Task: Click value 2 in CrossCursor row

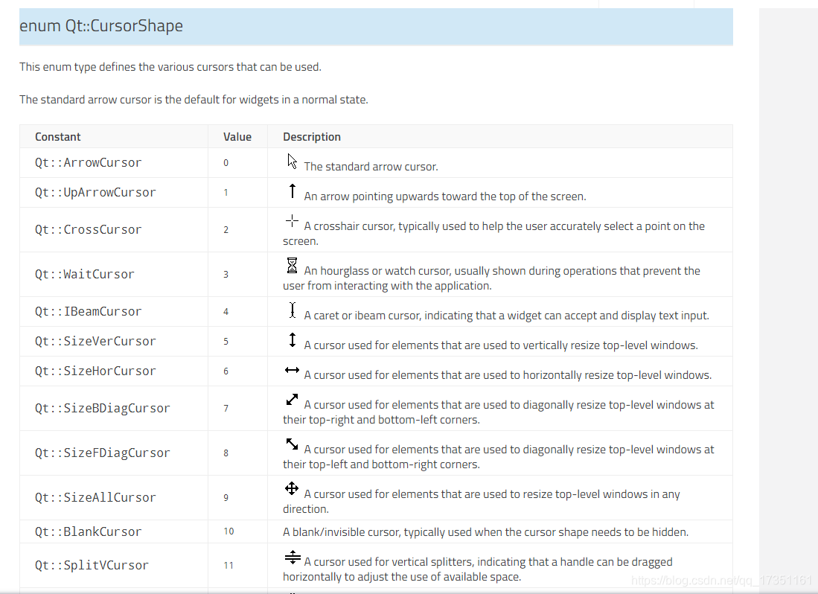Action: pyautogui.click(x=226, y=229)
